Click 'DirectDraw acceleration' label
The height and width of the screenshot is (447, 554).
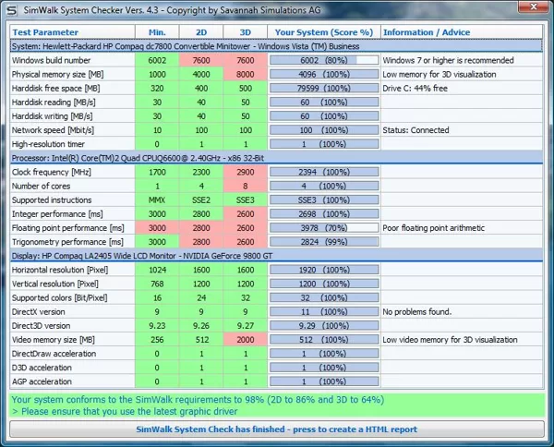[54, 354]
